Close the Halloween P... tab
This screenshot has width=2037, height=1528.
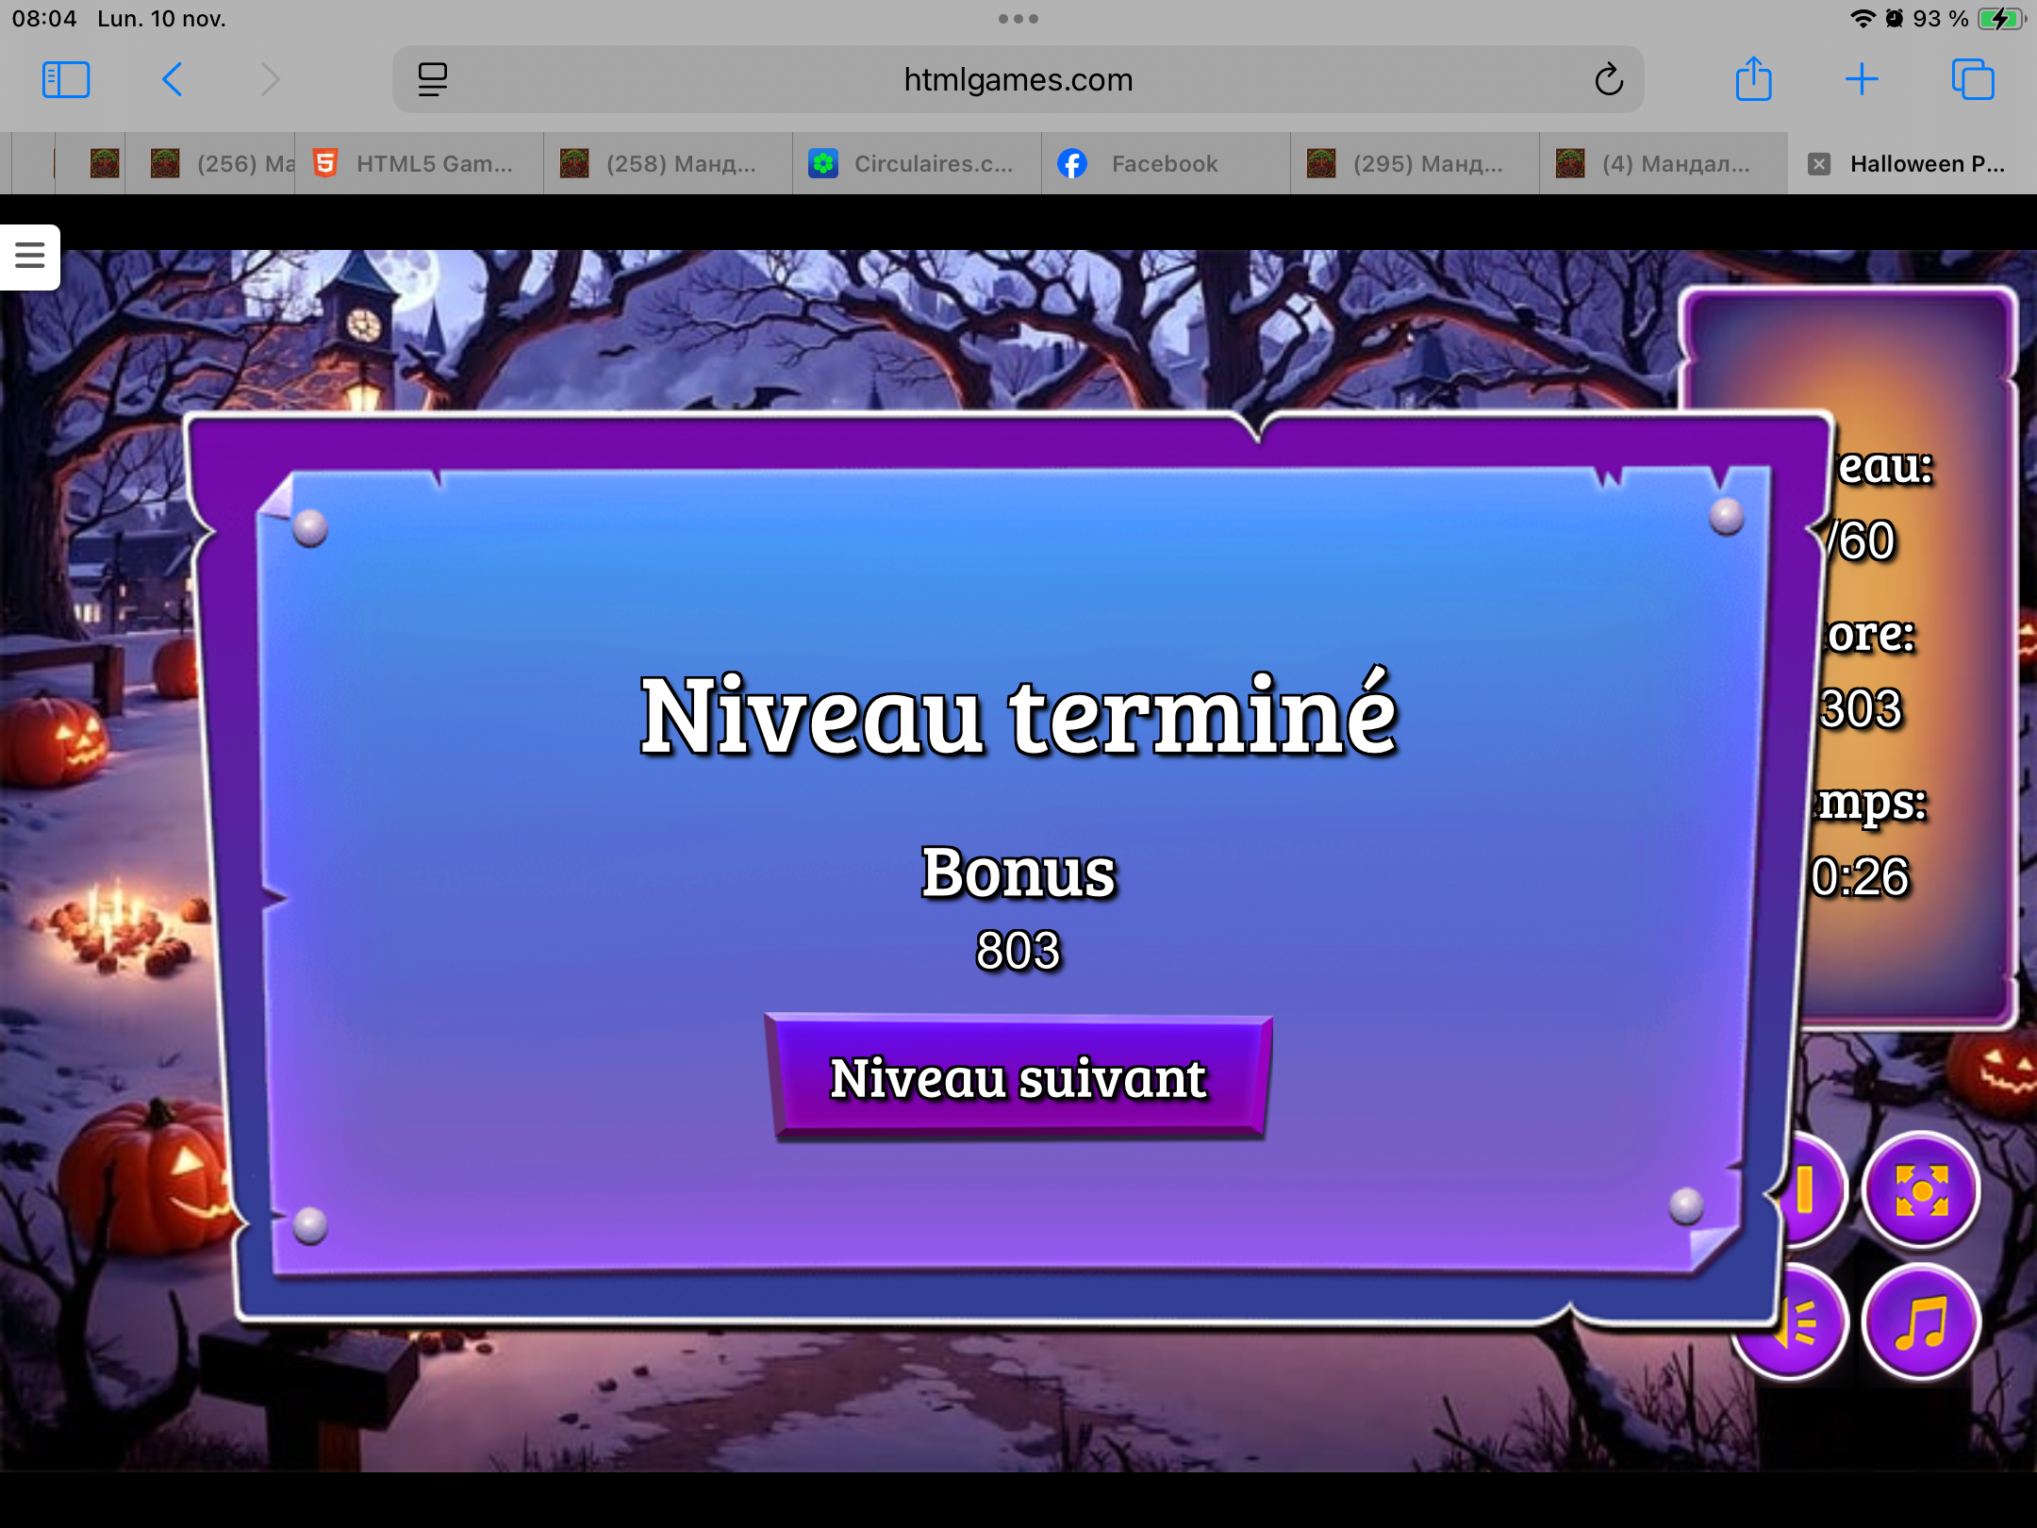(1819, 164)
